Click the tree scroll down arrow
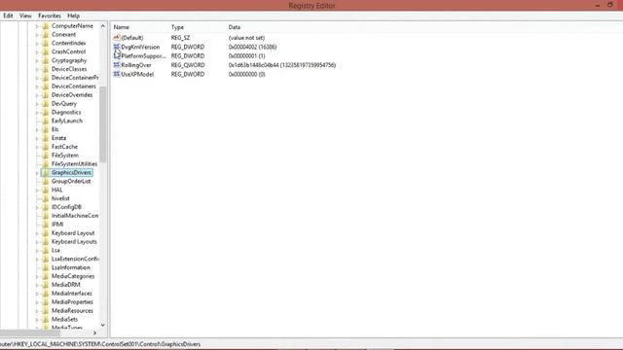This screenshot has height=350, width=623. pos(103,325)
